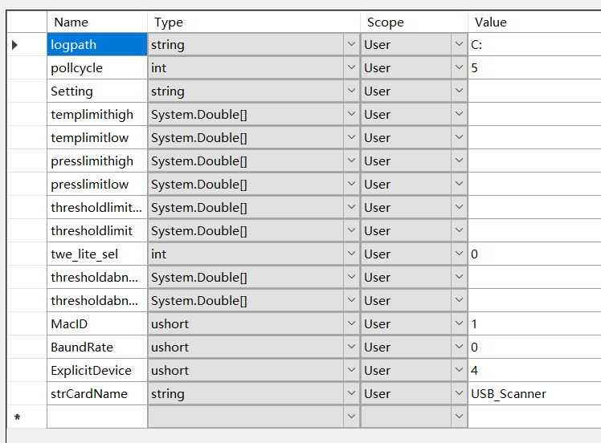Viewport: 601px width, 443px height.
Task: Expand the Type dropdown in pollcycle row
Action: coord(351,67)
